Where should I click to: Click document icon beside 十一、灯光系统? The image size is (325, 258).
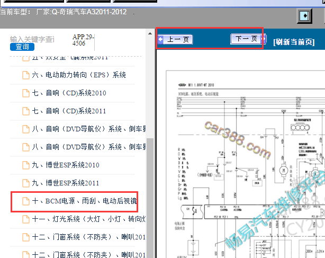click(x=26, y=219)
